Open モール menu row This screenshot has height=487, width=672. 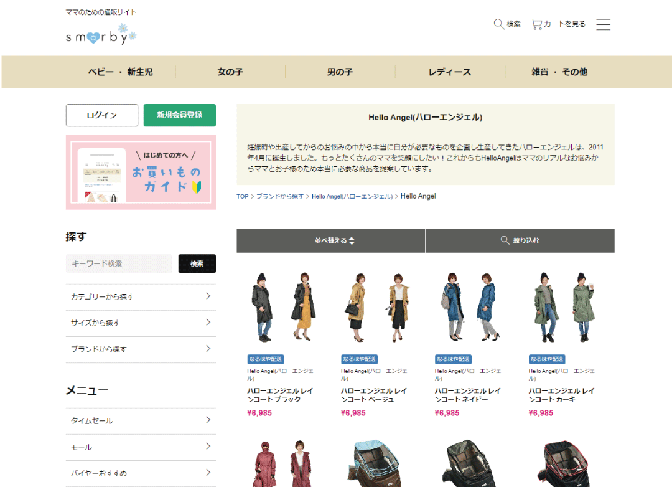coord(141,447)
